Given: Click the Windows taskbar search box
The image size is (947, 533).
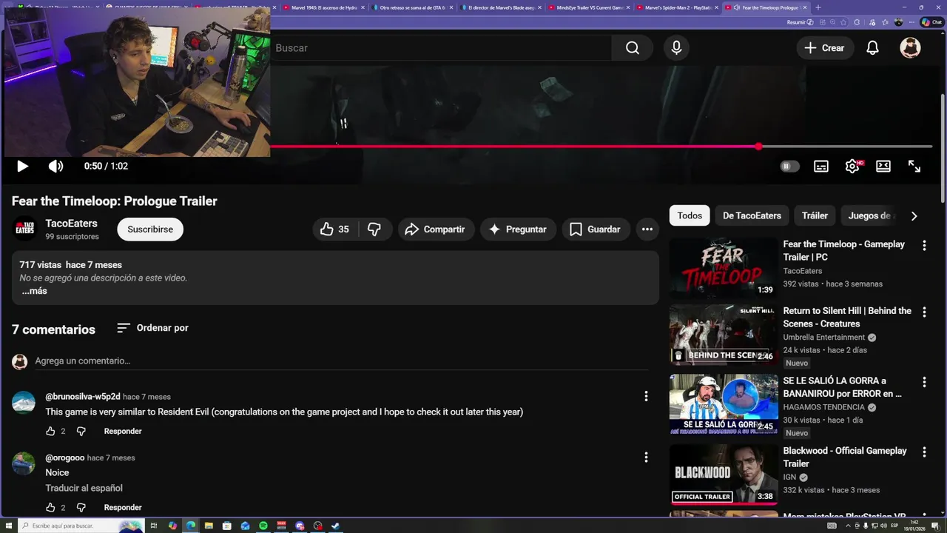Looking at the screenshot, I should (81, 526).
